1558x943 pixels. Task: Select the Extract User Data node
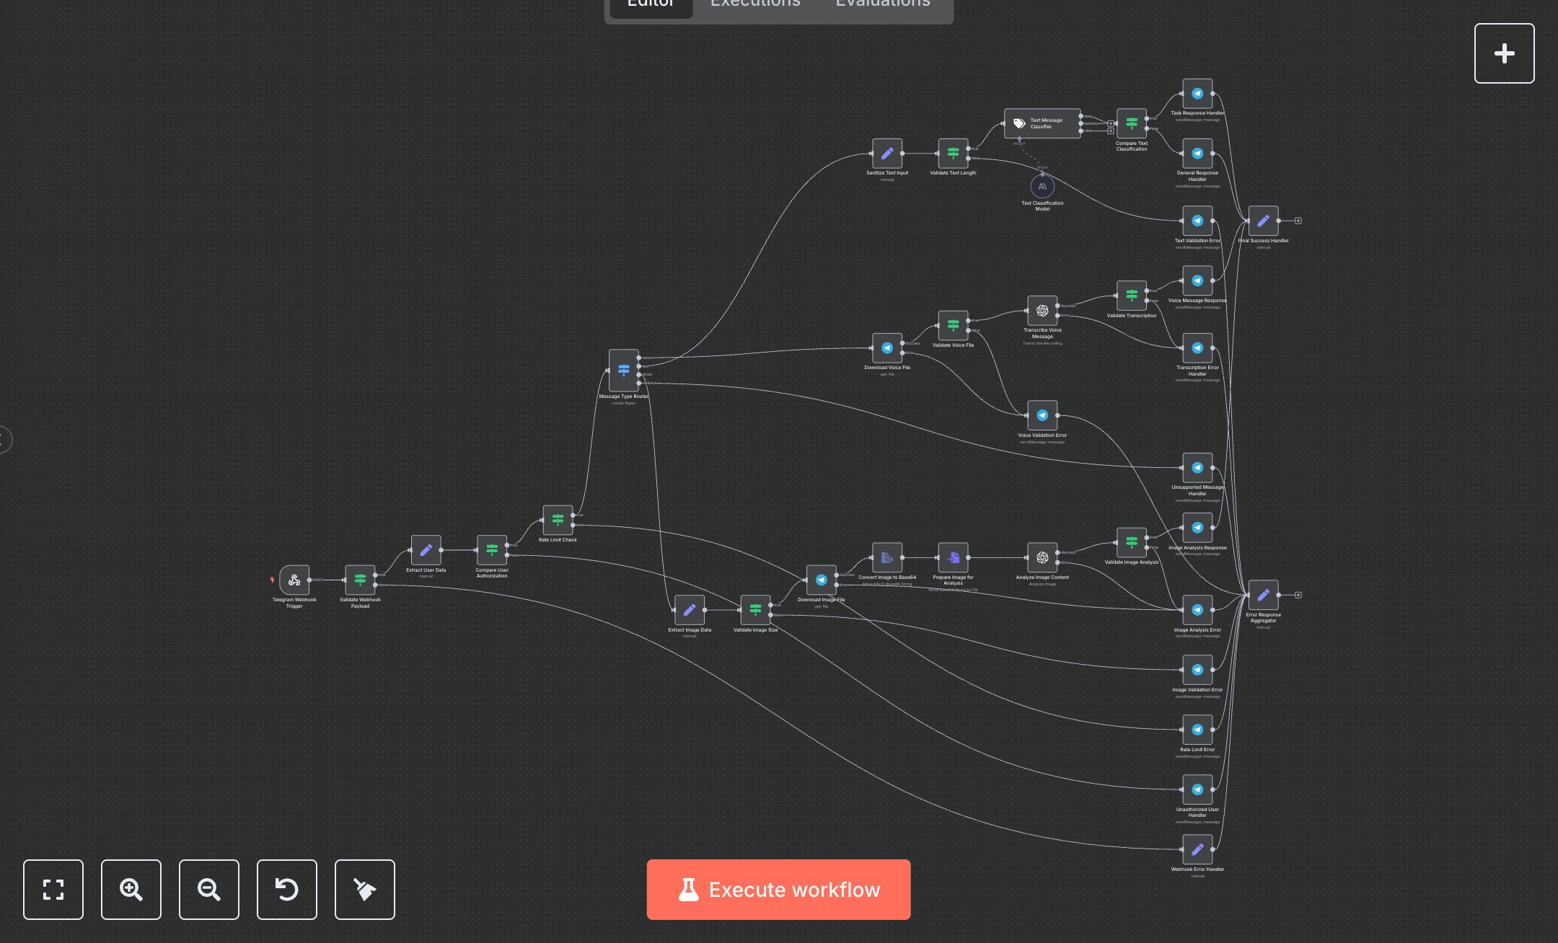426,550
